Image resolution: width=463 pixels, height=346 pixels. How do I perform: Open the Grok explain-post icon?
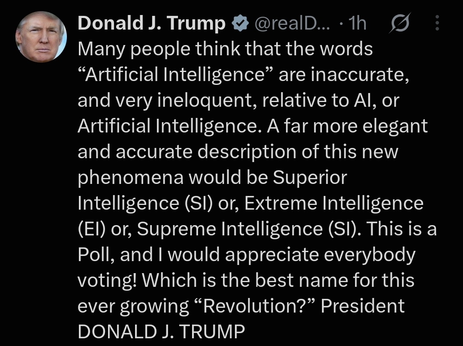tap(400, 23)
